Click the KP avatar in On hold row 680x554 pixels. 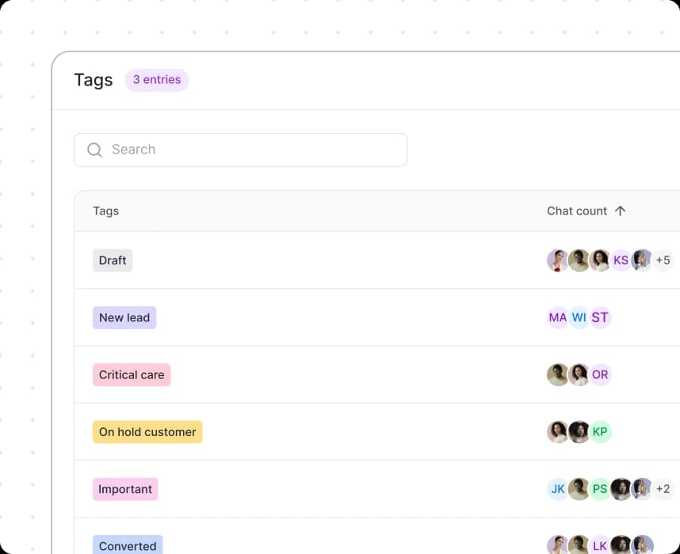(x=600, y=432)
